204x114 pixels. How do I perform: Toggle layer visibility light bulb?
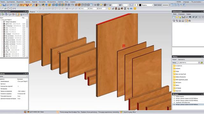(135, 5)
